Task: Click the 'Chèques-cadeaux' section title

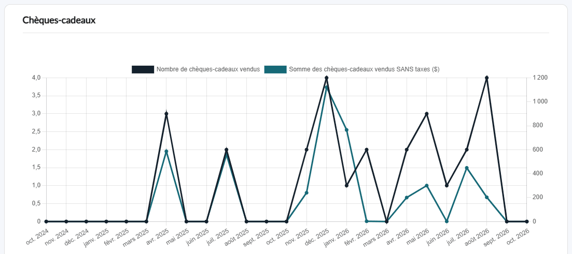Action: (x=59, y=20)
